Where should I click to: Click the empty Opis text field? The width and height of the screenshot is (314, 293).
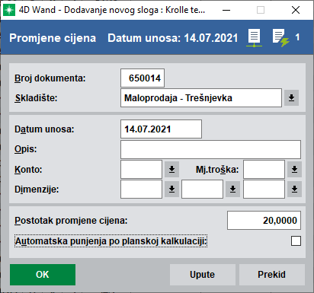210,149
